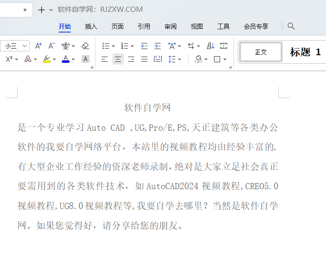326x259 pixels.
Task: Apply superscript X² formatting
Action: click(9, 59)
